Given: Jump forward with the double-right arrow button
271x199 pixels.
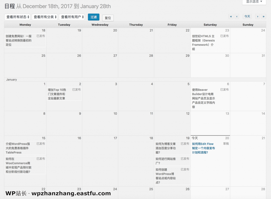Looking at the screenshot, I should [x=263, y=16].
